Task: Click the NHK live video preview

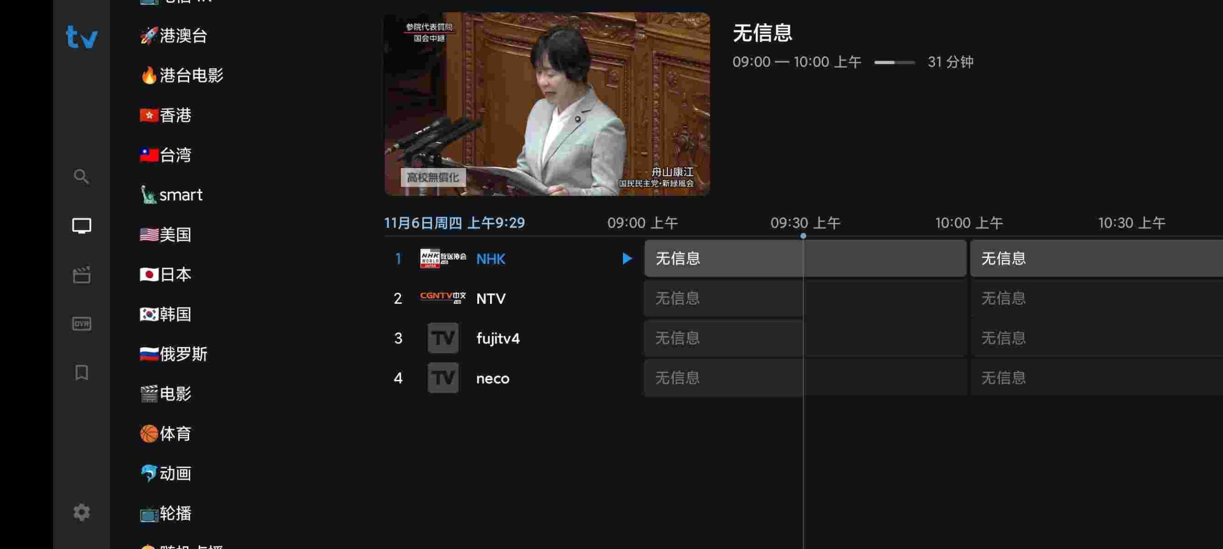Action: [x=547, y=104]
